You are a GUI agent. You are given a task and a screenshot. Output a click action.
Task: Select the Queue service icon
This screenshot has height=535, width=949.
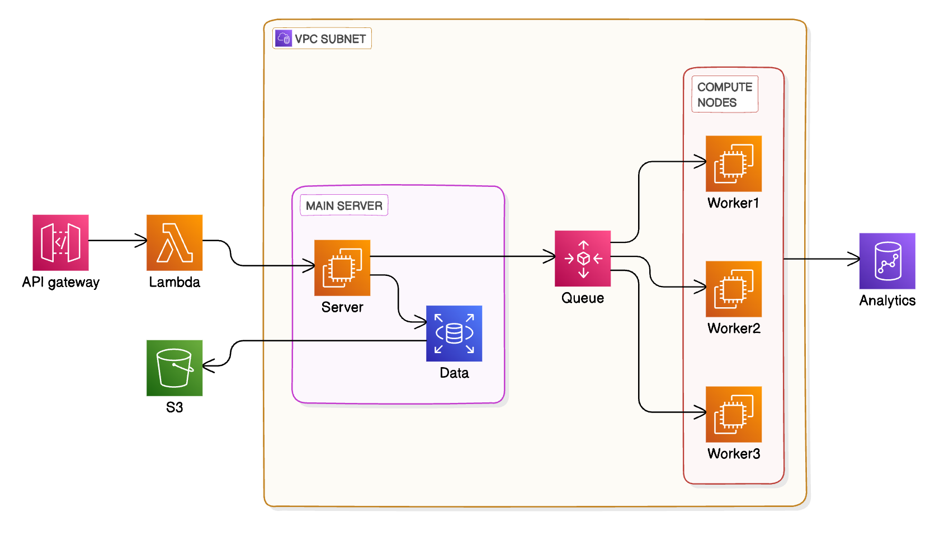[583, 259]
